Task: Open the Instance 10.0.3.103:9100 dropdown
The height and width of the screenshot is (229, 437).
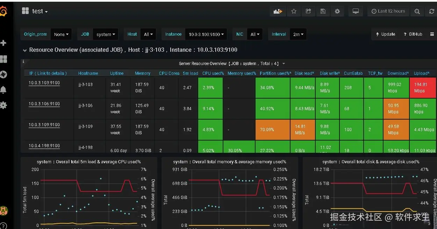Action: coord(206,34)
